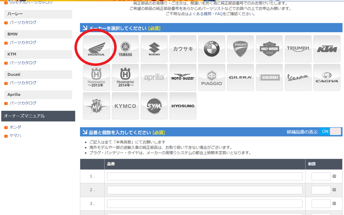Viewport: 344px width, 215px height.
Task: Pick the MV Agusta logo tile
Action: click(97, 106)
